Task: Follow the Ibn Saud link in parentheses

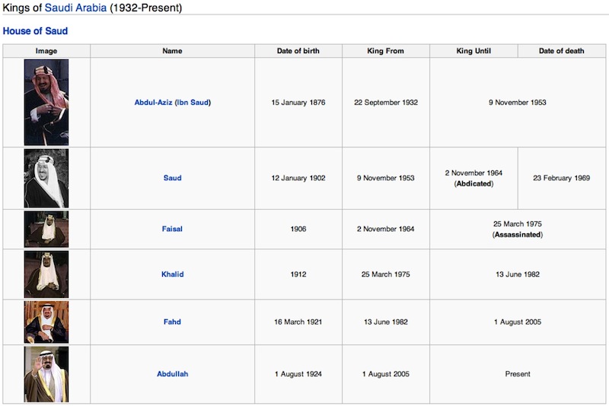Action: tap(193, 103)
